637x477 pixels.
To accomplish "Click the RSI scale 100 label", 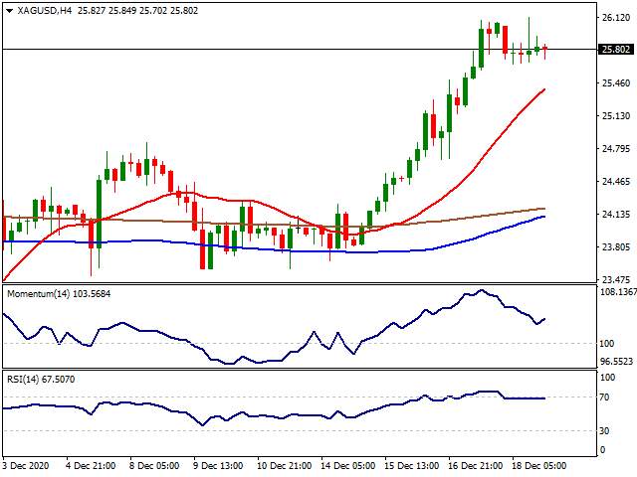I will click(607, 378).
